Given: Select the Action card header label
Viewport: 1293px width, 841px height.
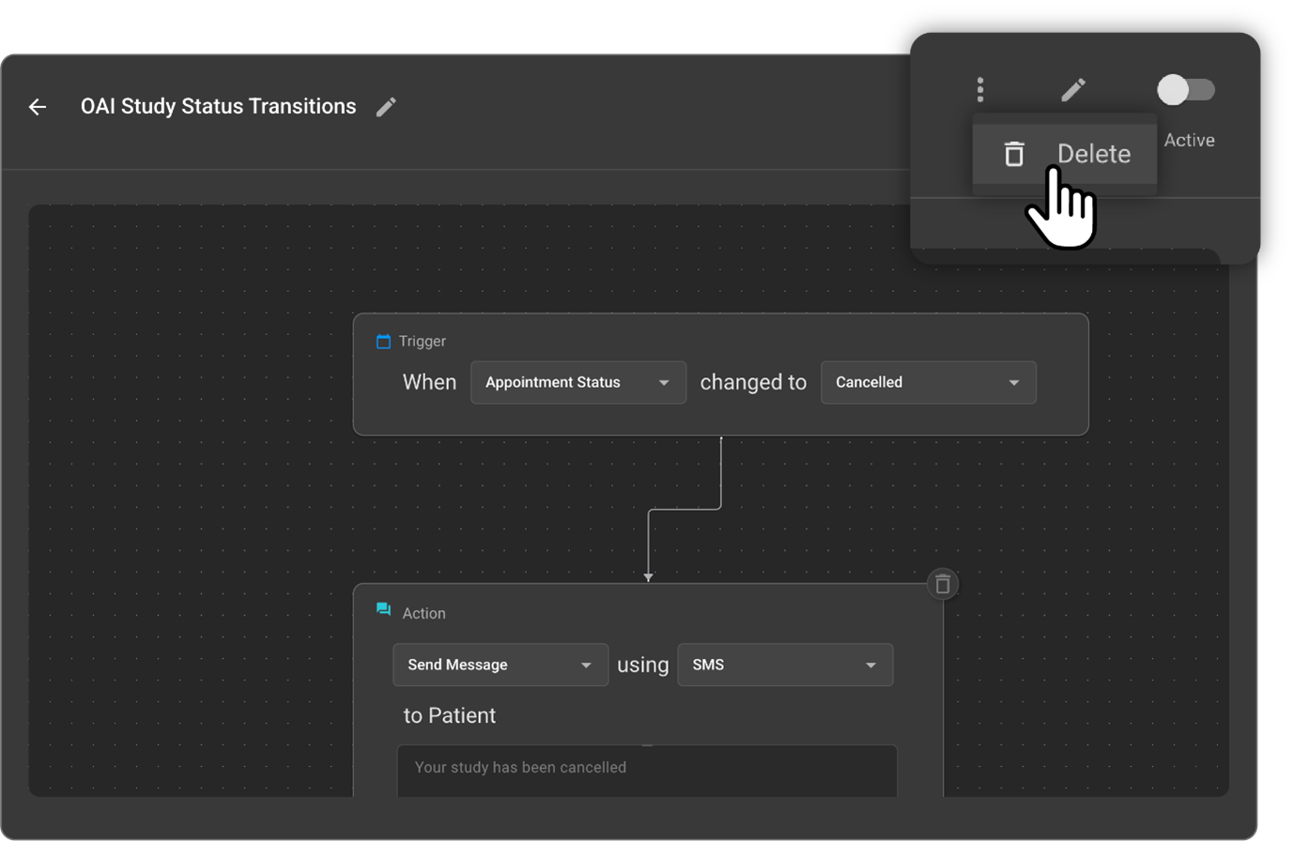Looking at the screenshot, I should [x=423, y=614].
